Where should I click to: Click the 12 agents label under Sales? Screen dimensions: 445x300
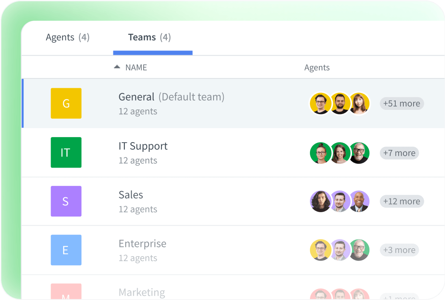[137, 209]
